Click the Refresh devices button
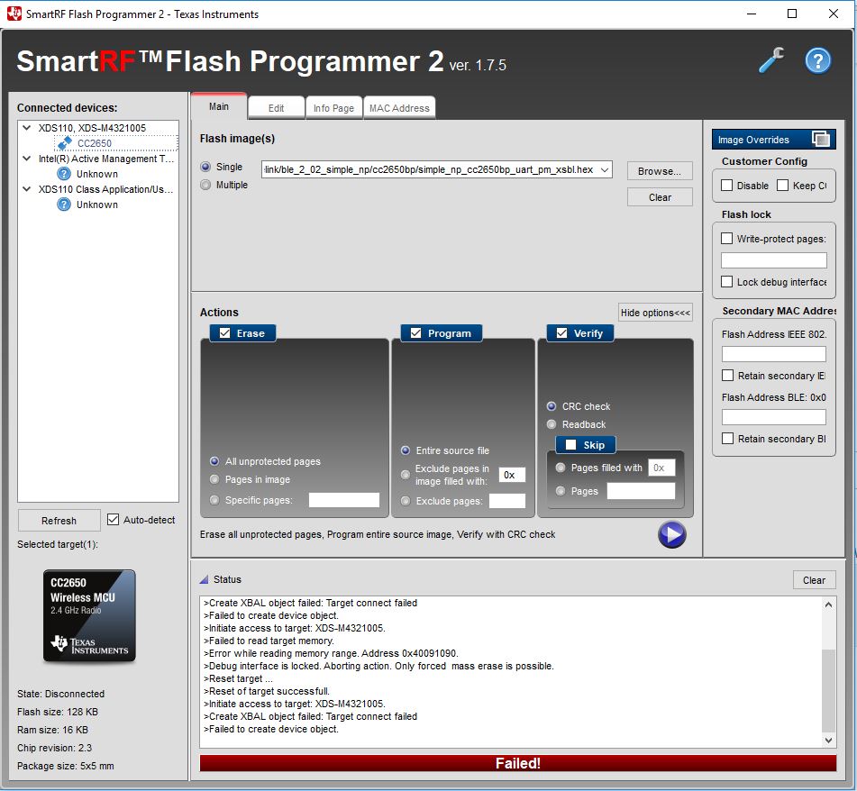This screenshot has height=791, width=857. coord(59,521)
